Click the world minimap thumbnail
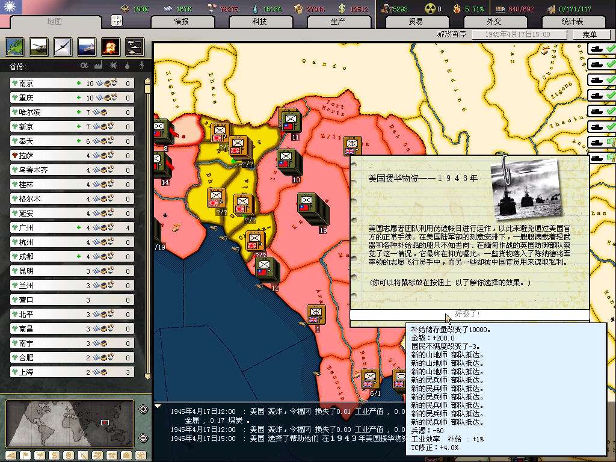 tap(70, 423)
